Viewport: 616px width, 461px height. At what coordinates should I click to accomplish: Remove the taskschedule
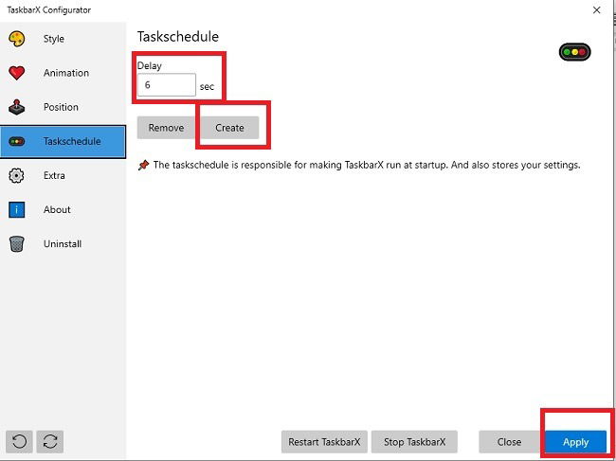pyautogui.click(x=166, y=128)
